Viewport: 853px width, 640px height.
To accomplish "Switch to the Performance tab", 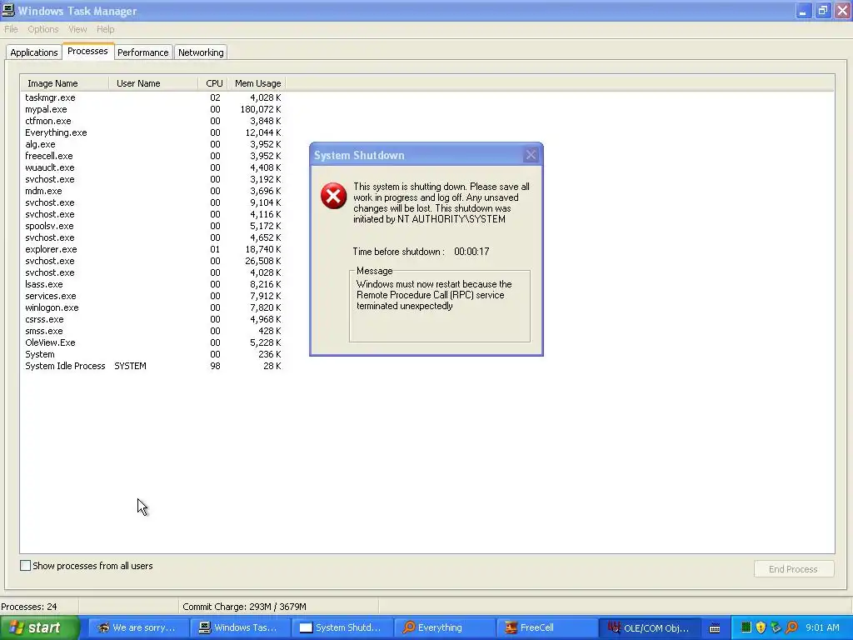I will (x=143, y=52).
